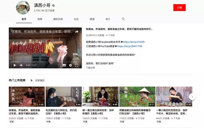Click the featured video overlay title text
This screenshot has width=204, height=128.
pyautogui.click(x=42, y=32)
